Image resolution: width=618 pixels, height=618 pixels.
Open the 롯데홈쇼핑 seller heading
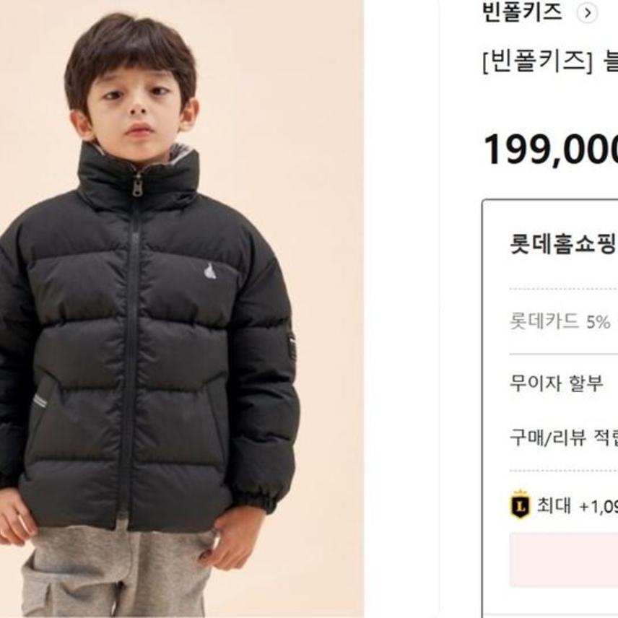[x=563, y=244]
